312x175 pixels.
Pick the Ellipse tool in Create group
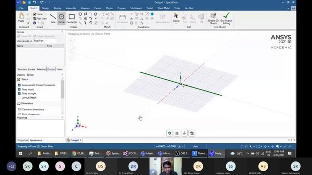pos(85,18)
